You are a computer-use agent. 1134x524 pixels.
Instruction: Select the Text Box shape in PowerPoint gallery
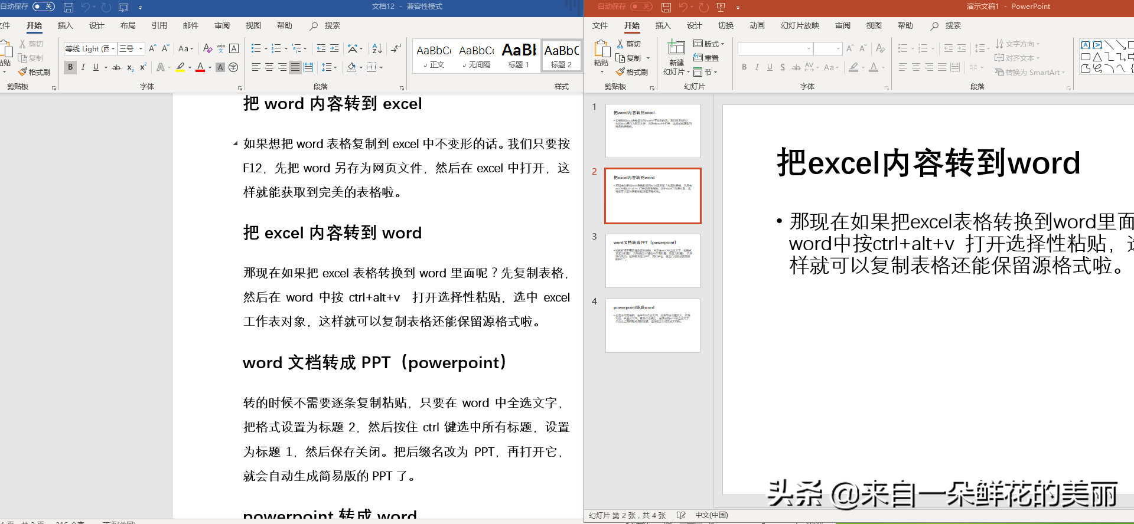point(1086,45)
